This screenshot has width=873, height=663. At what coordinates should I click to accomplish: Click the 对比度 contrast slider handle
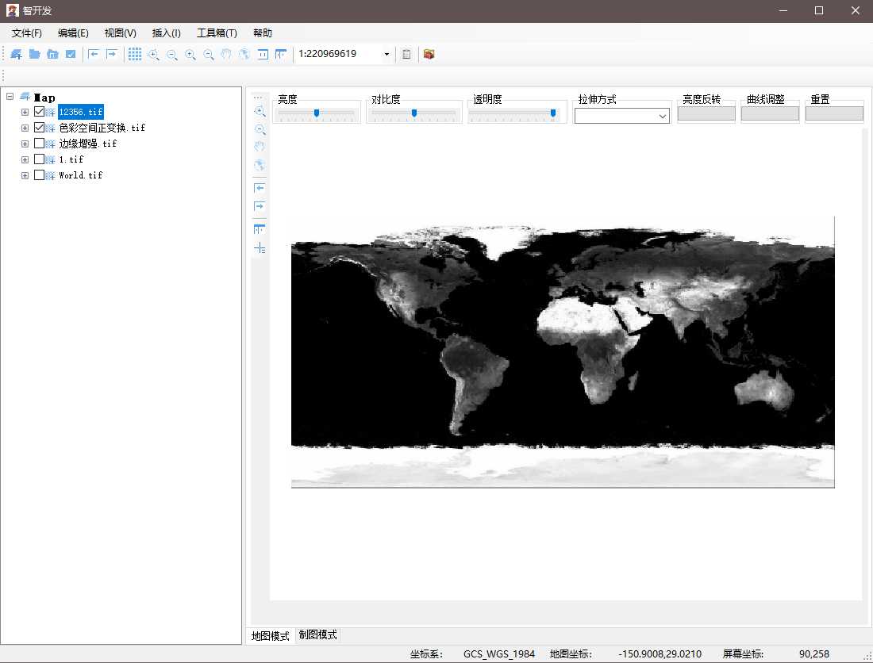click(x=414, y=113)
